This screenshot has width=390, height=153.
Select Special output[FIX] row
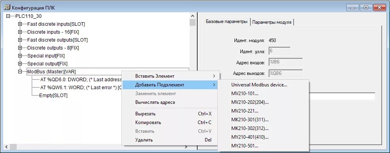click(47, 64)
